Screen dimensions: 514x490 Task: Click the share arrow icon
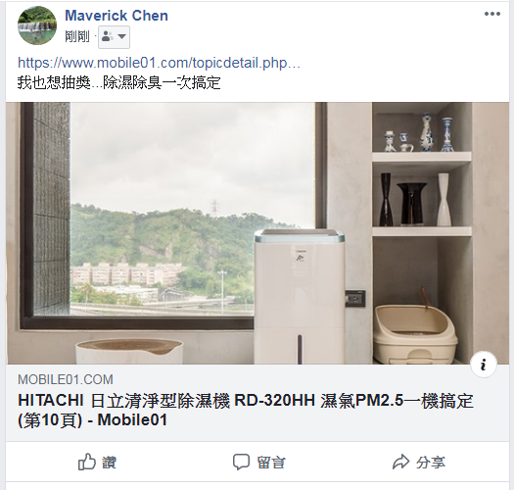tap(400, 462)
